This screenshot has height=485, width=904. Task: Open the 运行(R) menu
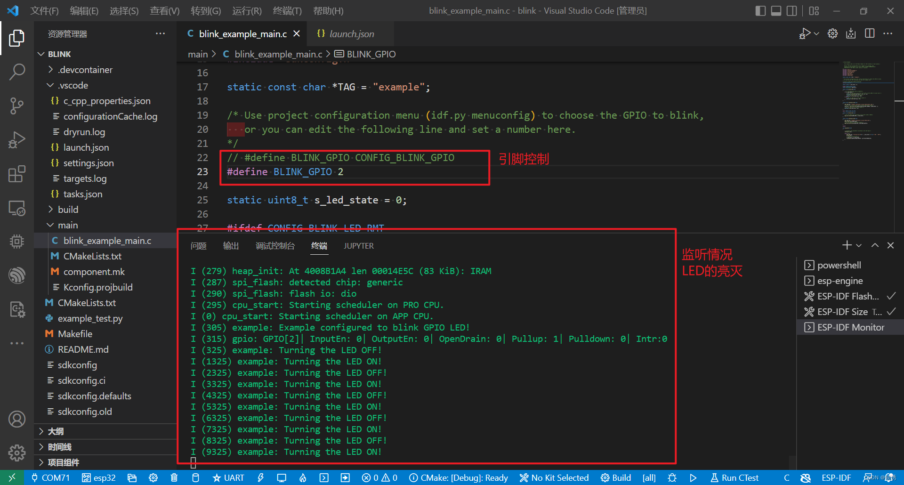pos(247,10)
